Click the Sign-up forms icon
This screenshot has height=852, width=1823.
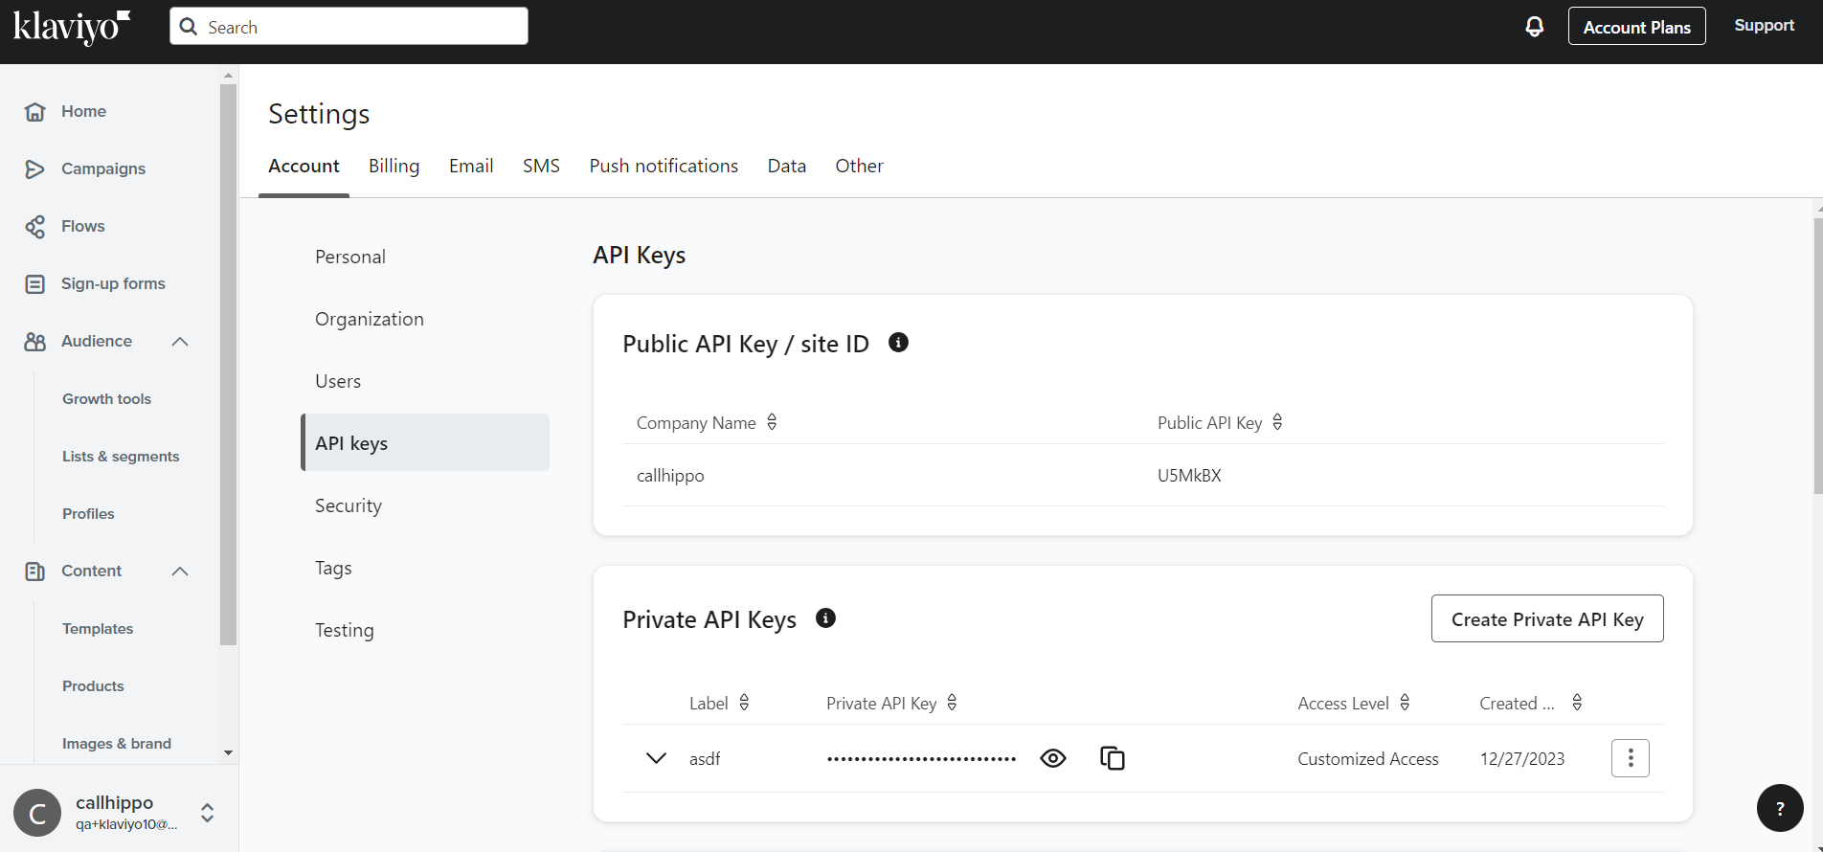34,283
